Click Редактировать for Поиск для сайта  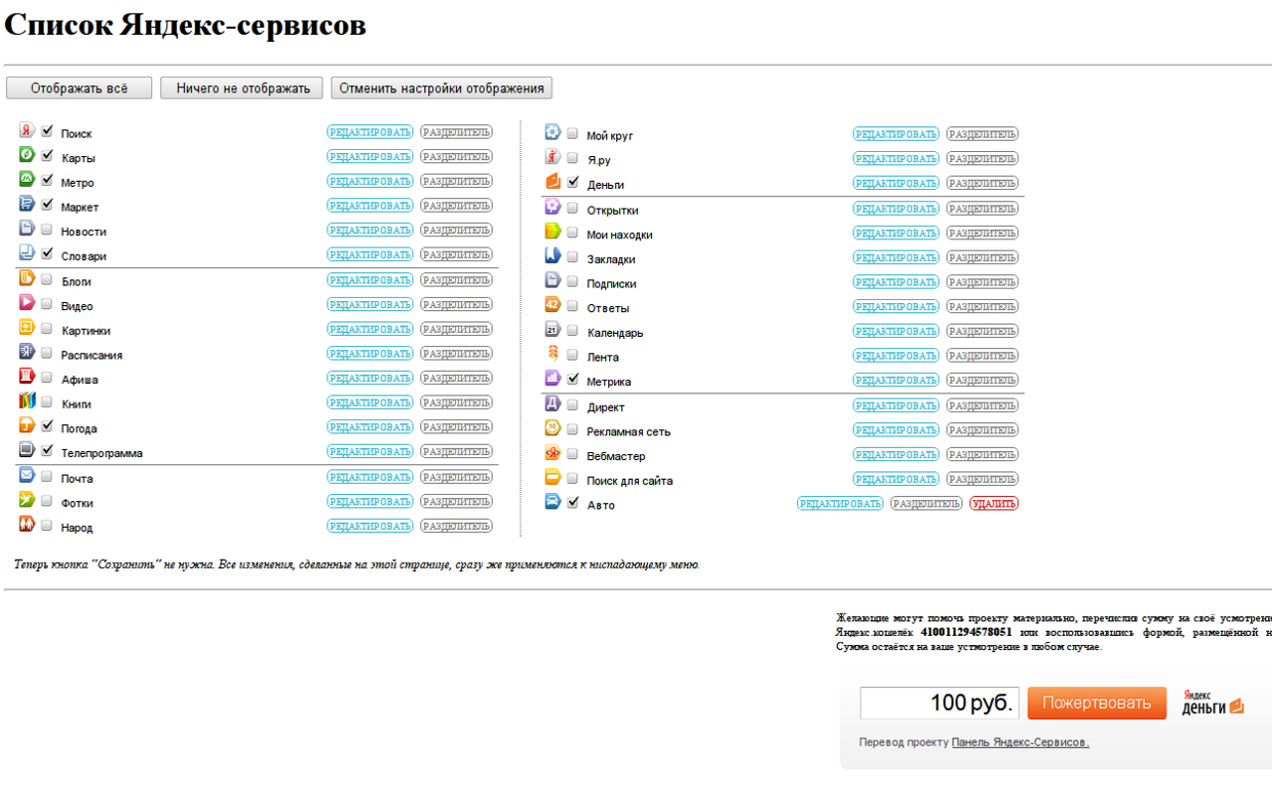[x=895, y=479]
